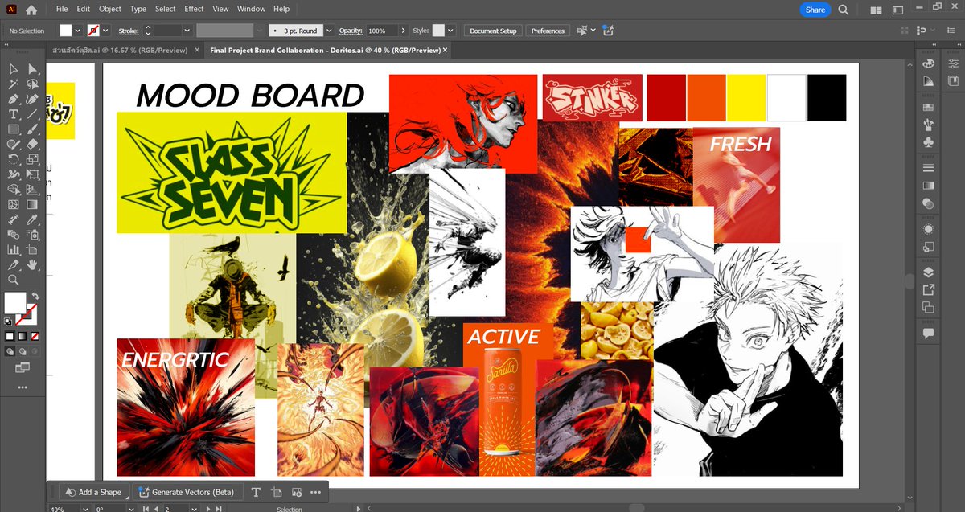
Task: Open the Layers panel icon
Action: tap(929, 272)
